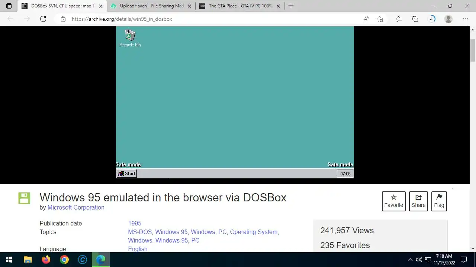Click the Windows 95 Start button
Viewport: 476px width, 267px height.
click(127, 174)
